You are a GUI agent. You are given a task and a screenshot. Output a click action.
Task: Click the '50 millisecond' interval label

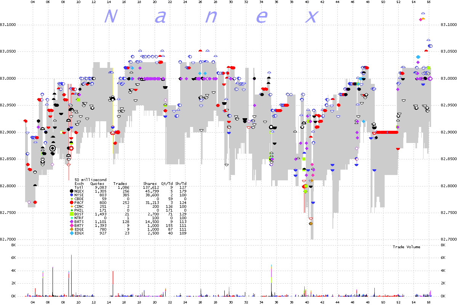pos(91,180)
